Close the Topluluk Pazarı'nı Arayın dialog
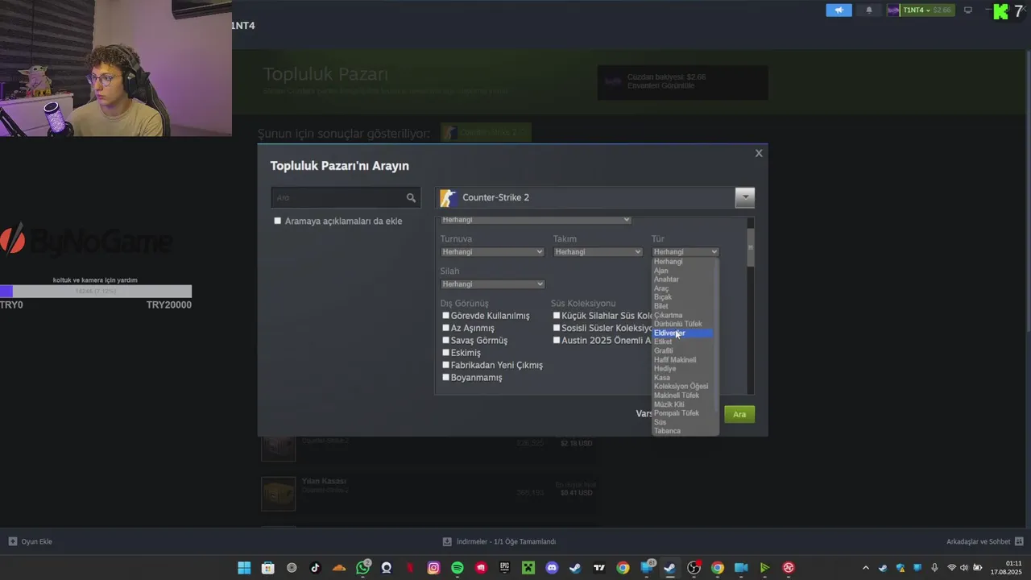1031x580 pixels. [x=759, y=153]
